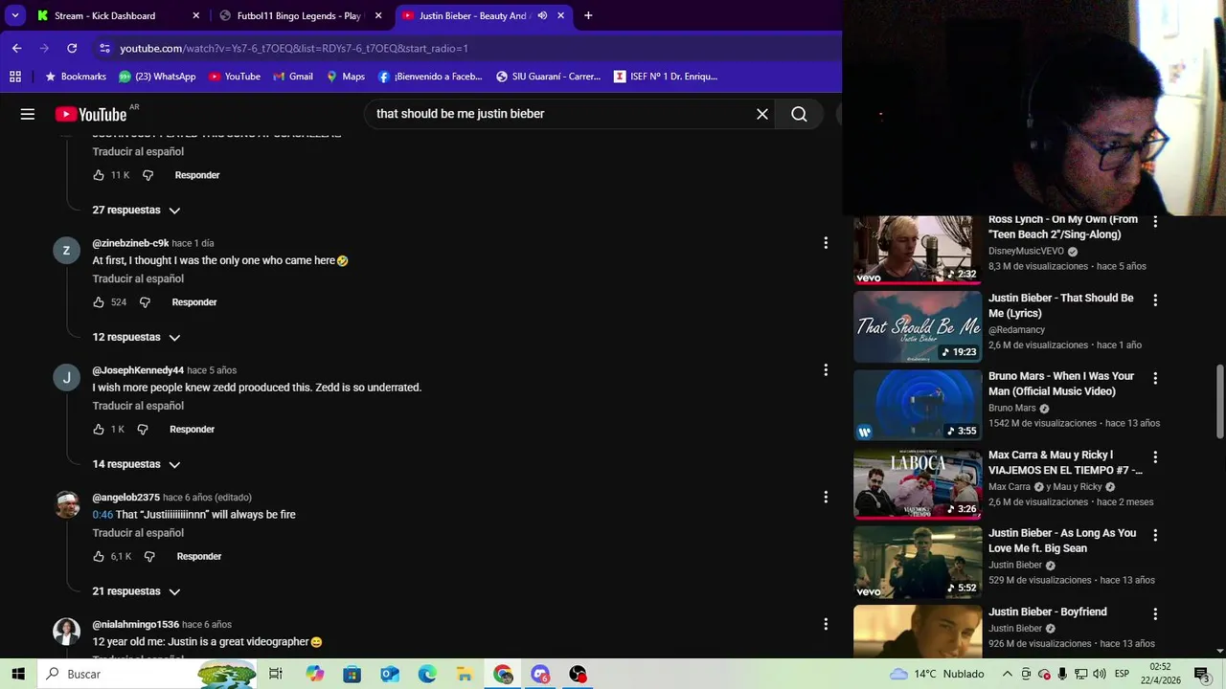Open the WhatsApp bookmark

(157, 77)
